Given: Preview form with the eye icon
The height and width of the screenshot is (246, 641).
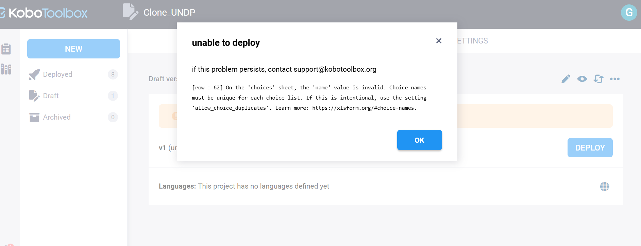Looking at the screenshot, I should 582,79.
